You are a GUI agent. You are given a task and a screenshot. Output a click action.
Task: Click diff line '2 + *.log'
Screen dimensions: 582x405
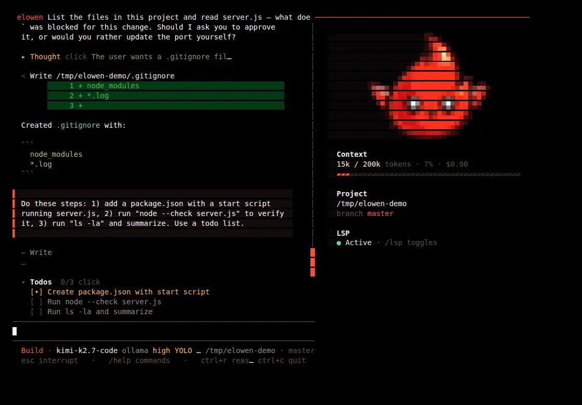click(166, 96)
